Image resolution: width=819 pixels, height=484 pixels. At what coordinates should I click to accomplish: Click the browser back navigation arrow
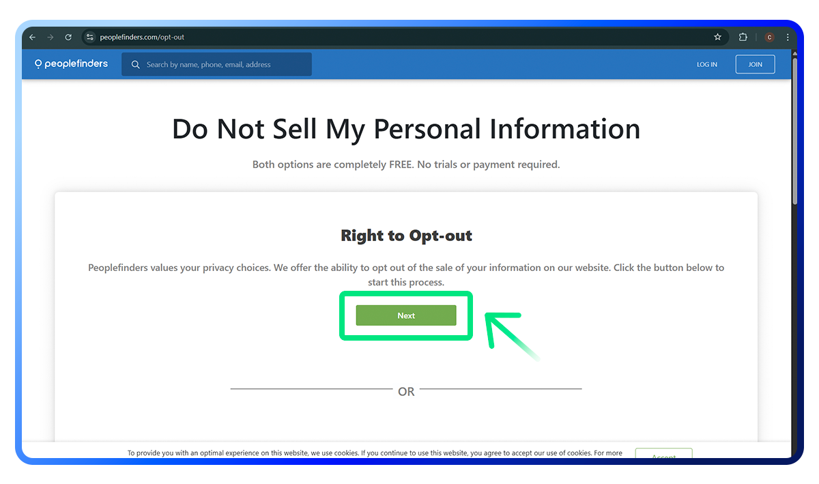coord(32,38)
